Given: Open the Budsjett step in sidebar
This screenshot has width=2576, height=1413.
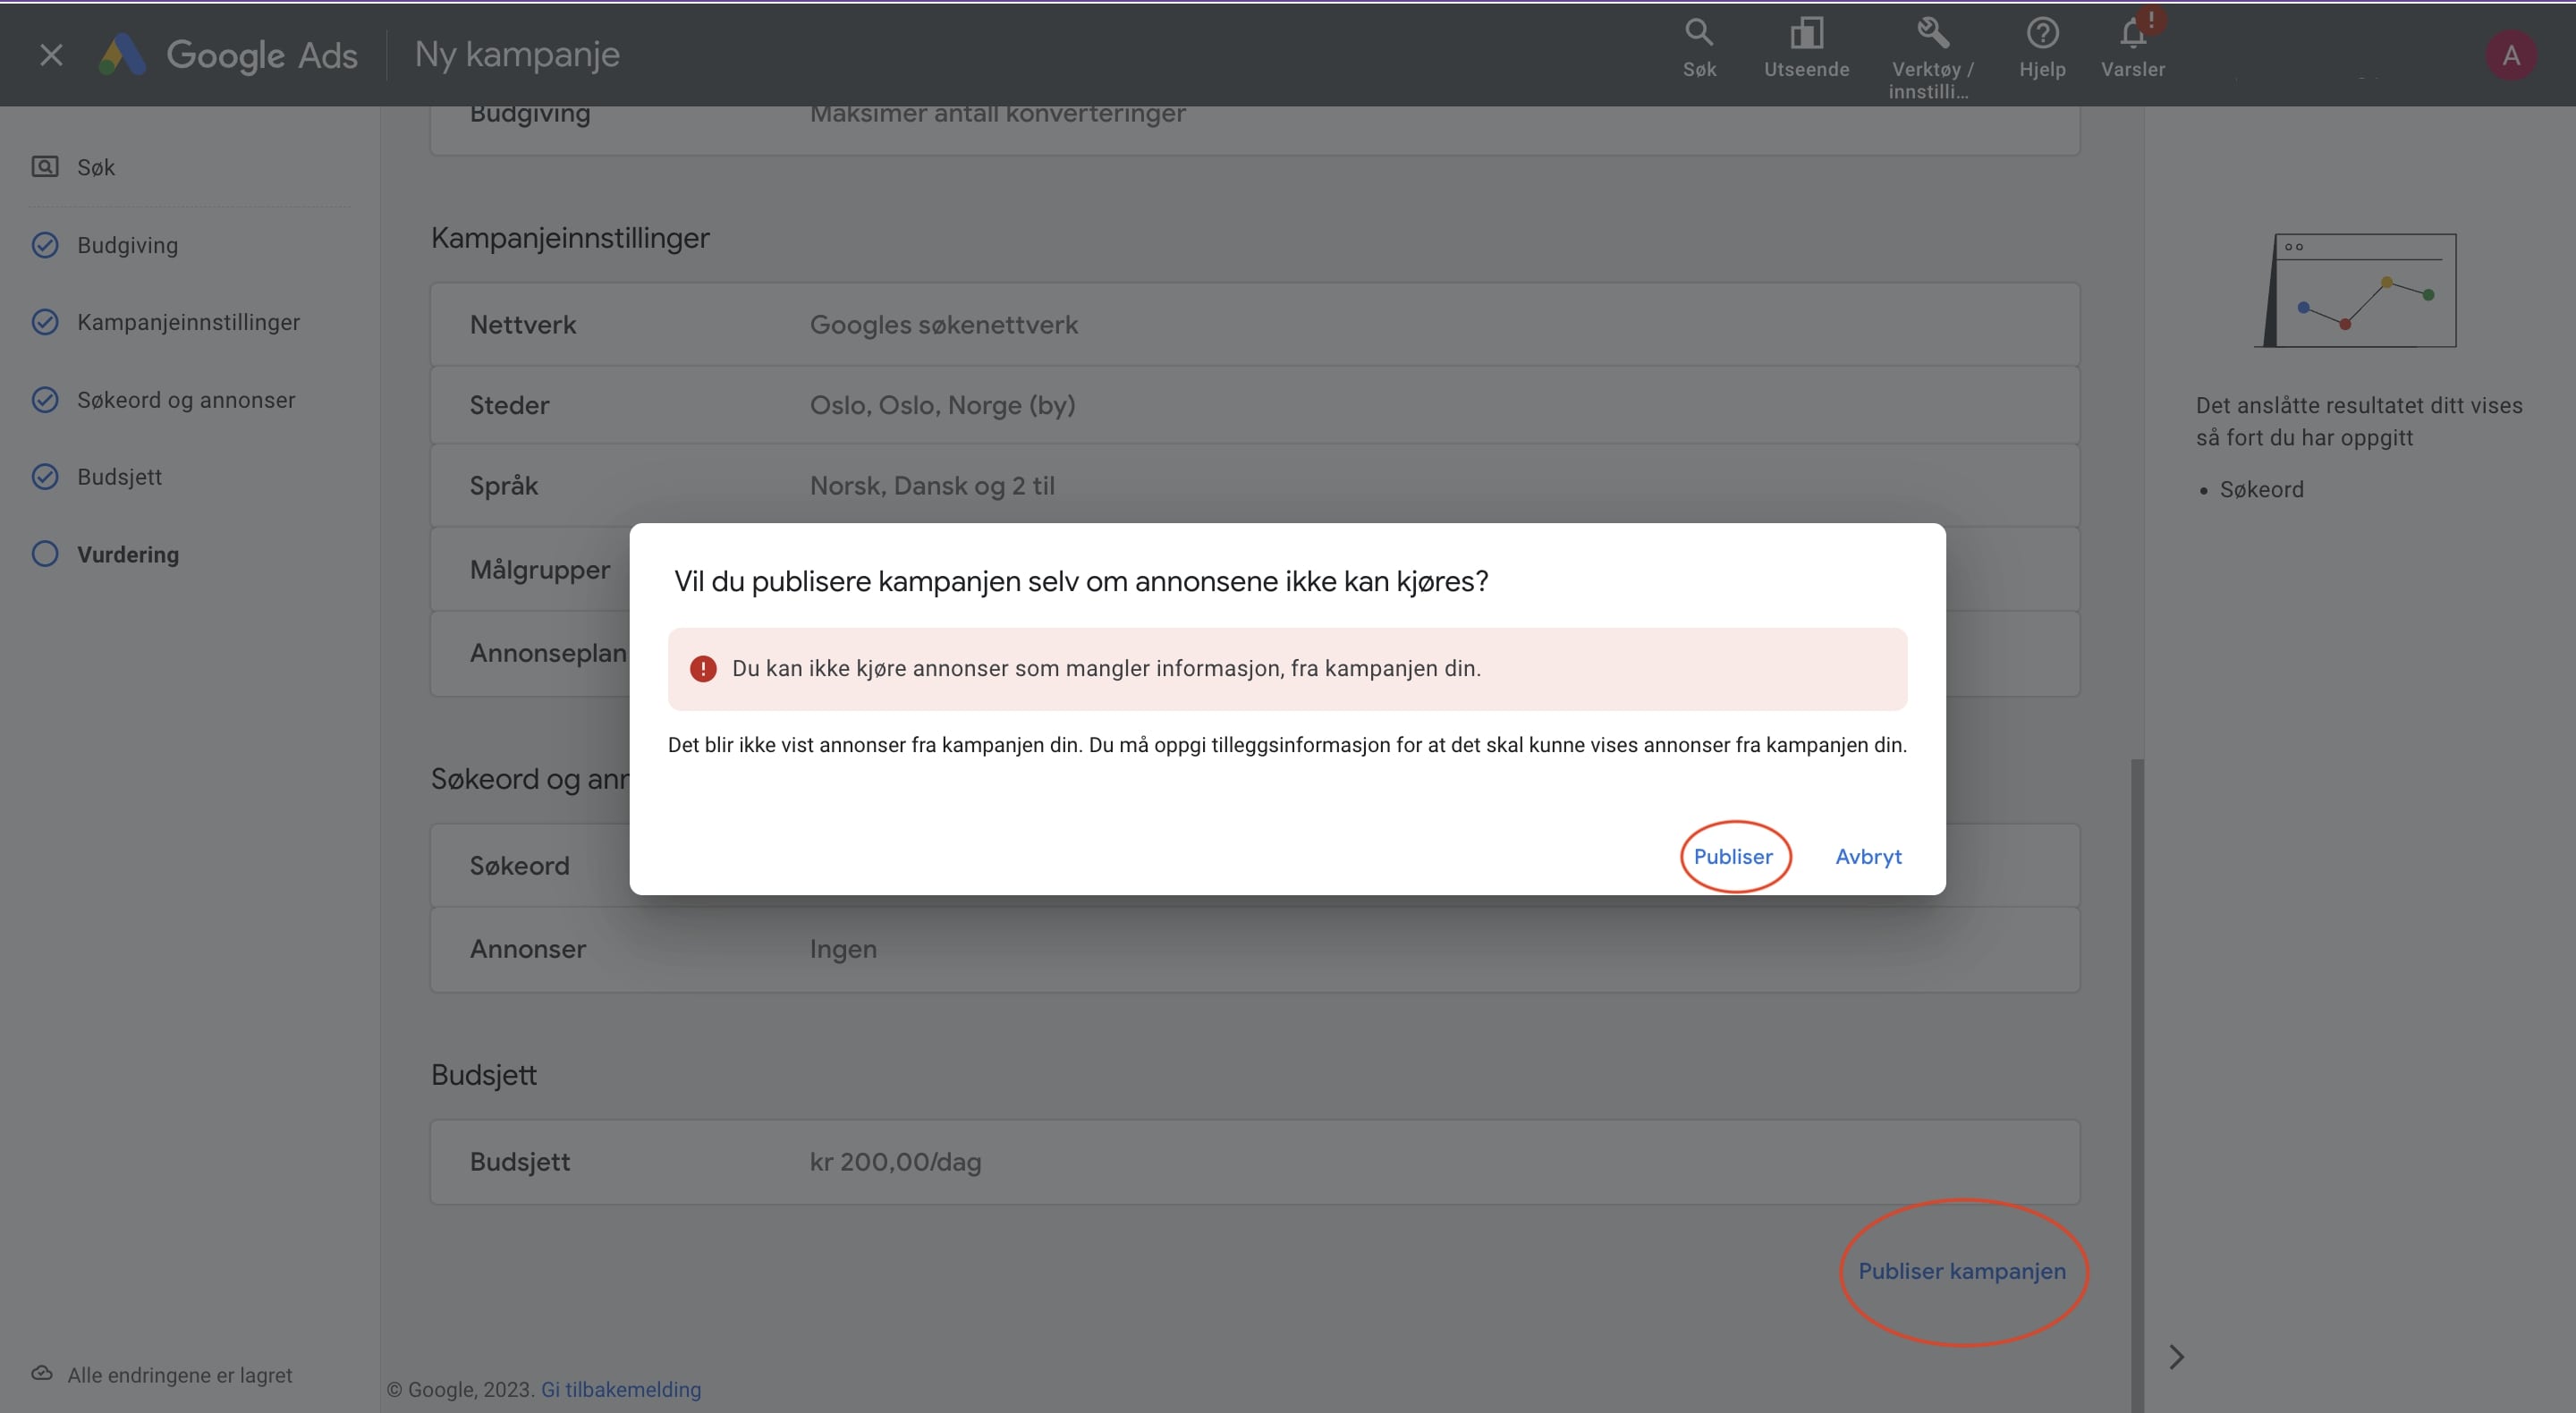Looking at the screenshot, I should click(119, 477).
